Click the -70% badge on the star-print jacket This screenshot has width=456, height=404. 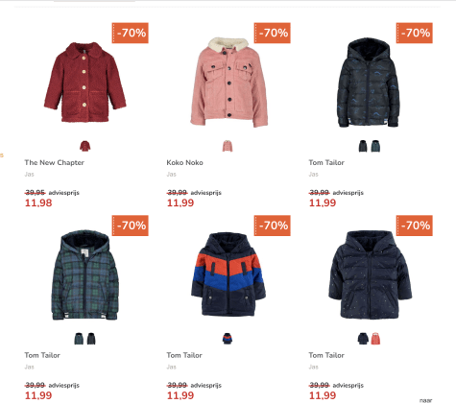pyautogui.click(x=415, y=226)
